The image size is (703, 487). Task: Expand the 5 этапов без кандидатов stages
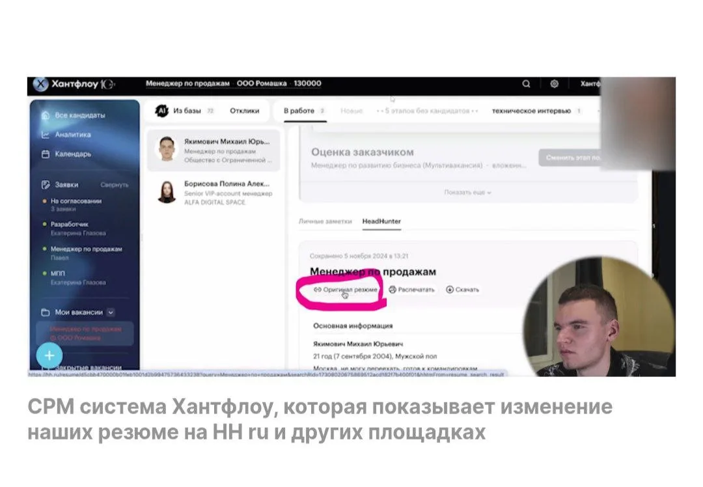pyautogui.click(x=427, y=111)
